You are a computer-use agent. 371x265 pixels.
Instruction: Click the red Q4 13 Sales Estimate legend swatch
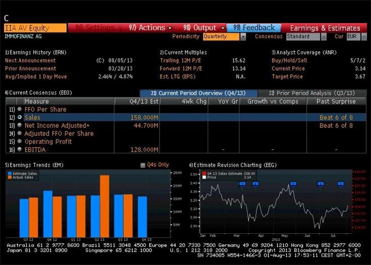click(204, 174)
